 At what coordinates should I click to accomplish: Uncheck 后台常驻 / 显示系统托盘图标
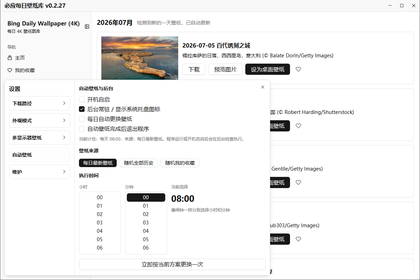tap(82, 109)
